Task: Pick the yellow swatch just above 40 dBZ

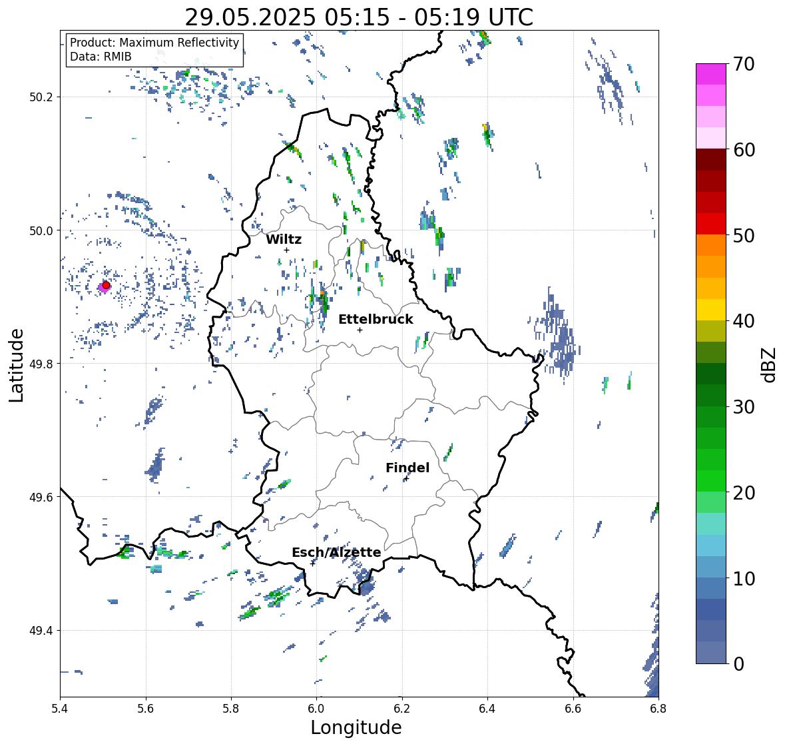Action: (711, 310)
